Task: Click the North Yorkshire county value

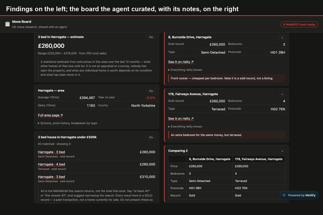Action: click(x=143, y=106)
